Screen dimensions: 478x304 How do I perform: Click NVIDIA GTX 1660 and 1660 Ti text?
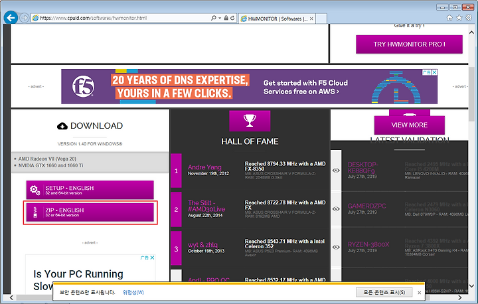pos(50,165)
